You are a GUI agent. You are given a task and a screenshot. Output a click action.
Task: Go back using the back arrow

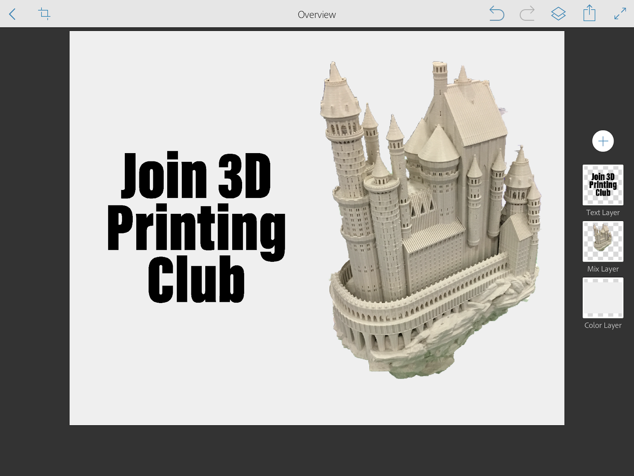(12, 14)
